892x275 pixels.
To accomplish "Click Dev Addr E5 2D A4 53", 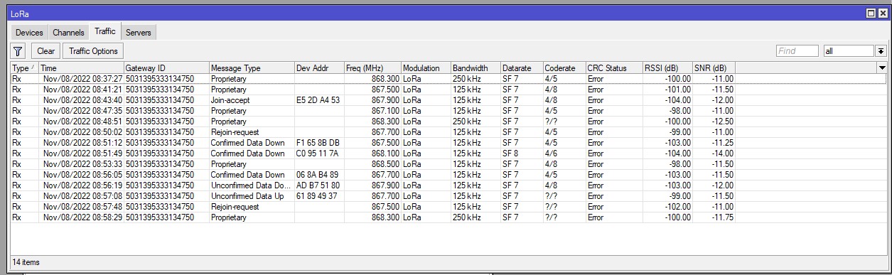I will 318,100.
